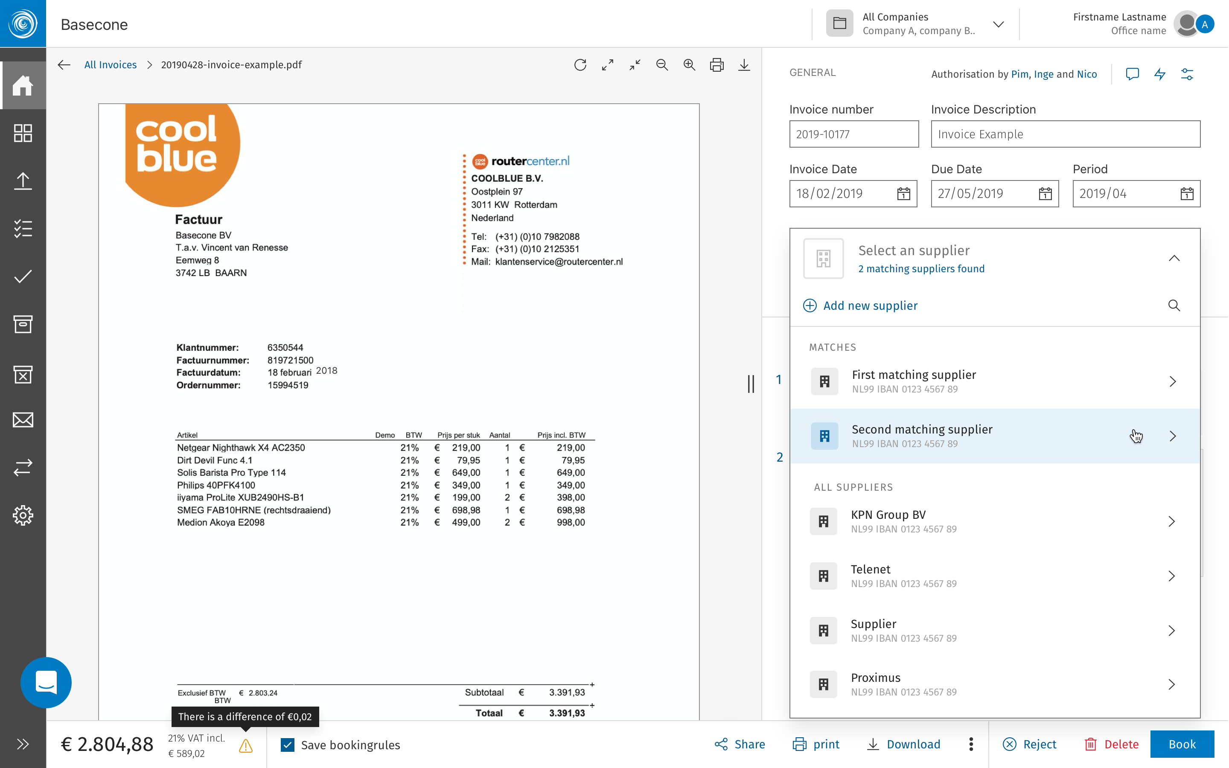Select Proximus supplier
This screenshot has width=1229, height=768.
click(x=995, y=684)
